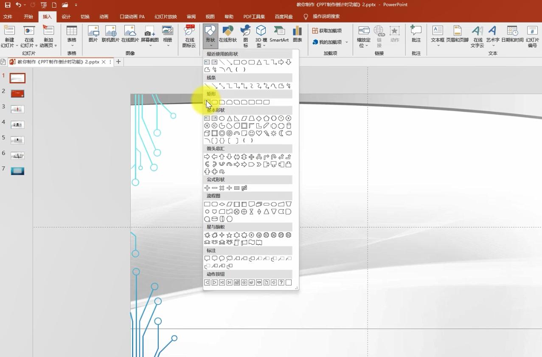The width and height of the screenshot is (542, 357).
Task: Choose the Home action button shape
Action: pyautogui.click(x=237, y=282)
